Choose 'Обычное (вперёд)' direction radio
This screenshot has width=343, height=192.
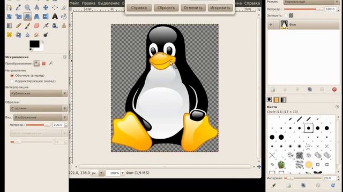pyautogui.click(x=12, y=76)
